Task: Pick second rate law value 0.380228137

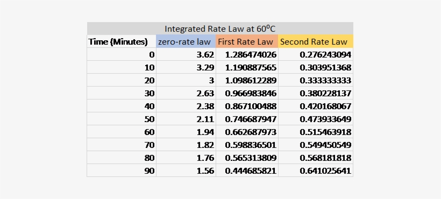Action: pos(316,94)
